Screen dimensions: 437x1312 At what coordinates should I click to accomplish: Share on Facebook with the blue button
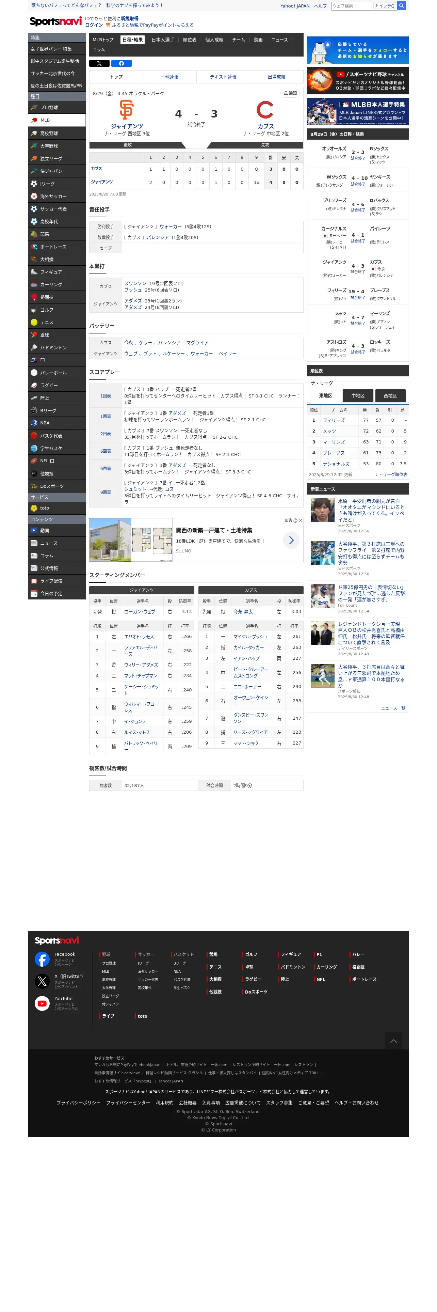[x=121, y=64]
